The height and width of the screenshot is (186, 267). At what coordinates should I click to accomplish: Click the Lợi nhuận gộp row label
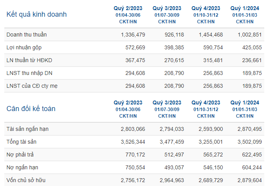[x=24, y=47]
